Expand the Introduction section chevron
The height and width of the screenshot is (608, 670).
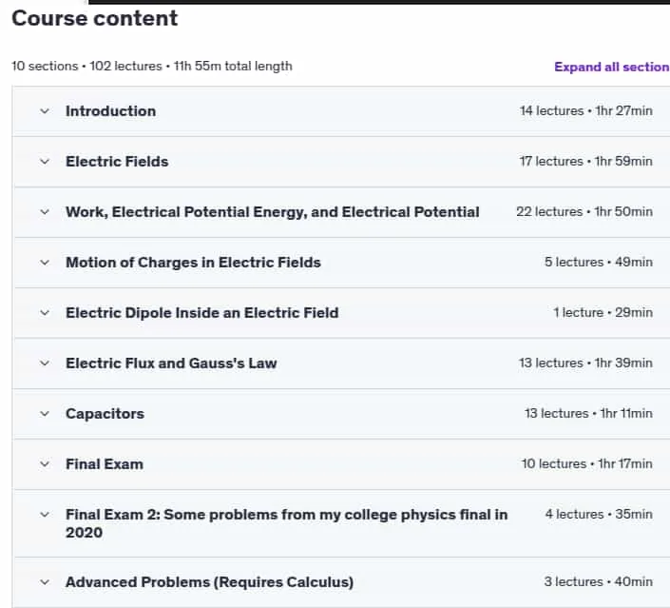pos(45,111)
